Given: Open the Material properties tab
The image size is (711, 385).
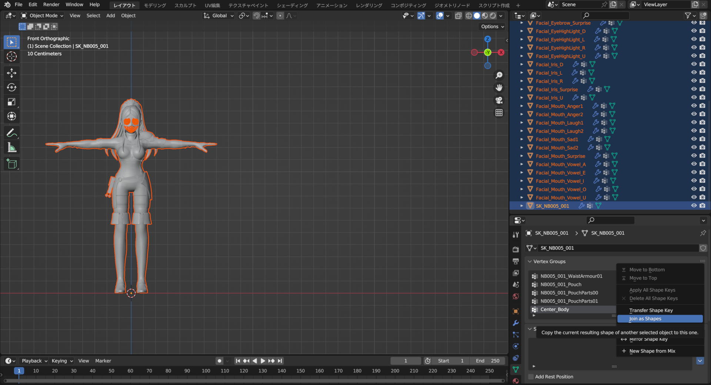Looking at the screenshot, I should tap(515, 381).
